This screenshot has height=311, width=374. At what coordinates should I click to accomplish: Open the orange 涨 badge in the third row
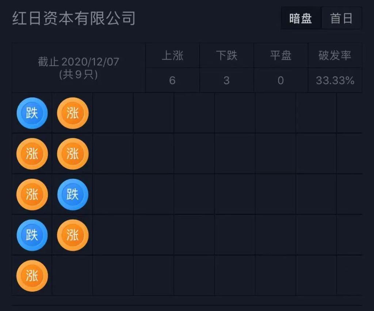pos(32,194)
